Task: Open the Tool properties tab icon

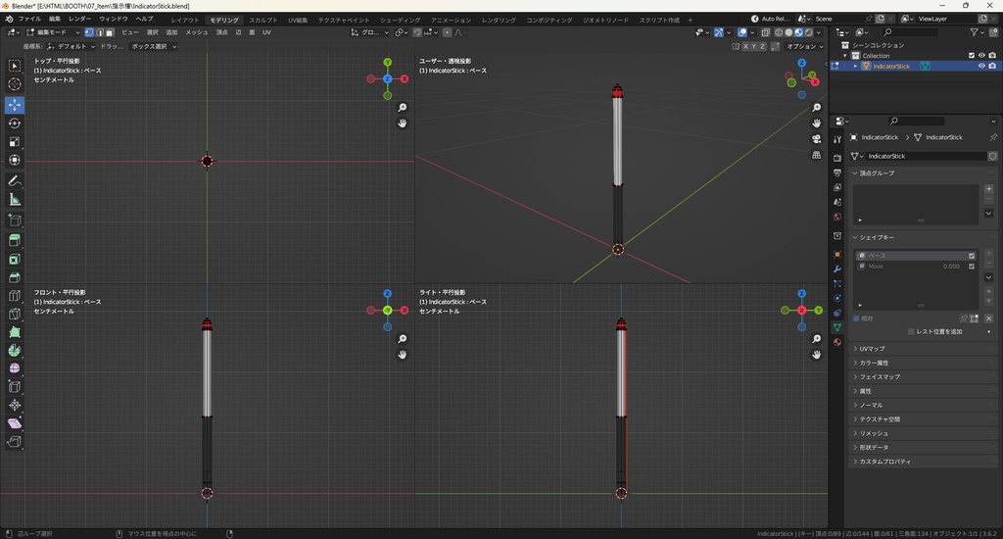Action: 837,139
